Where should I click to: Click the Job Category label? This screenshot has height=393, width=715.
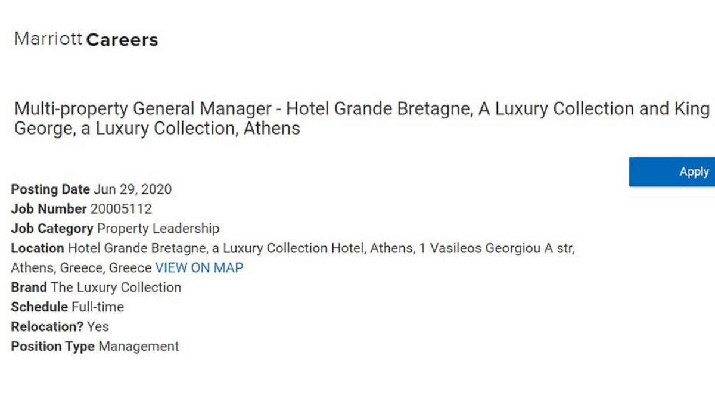point(52,229)
